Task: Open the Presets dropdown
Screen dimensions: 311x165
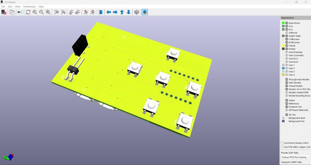Action: coord(295,157)
